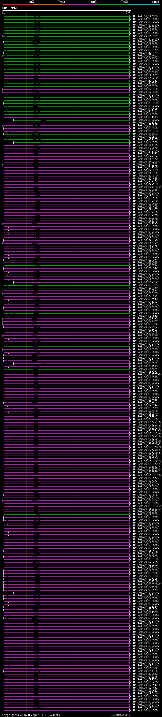Select the UniRef100_A0DUI6 label
Screen dimensions: 162x717
tap(145, 92)
